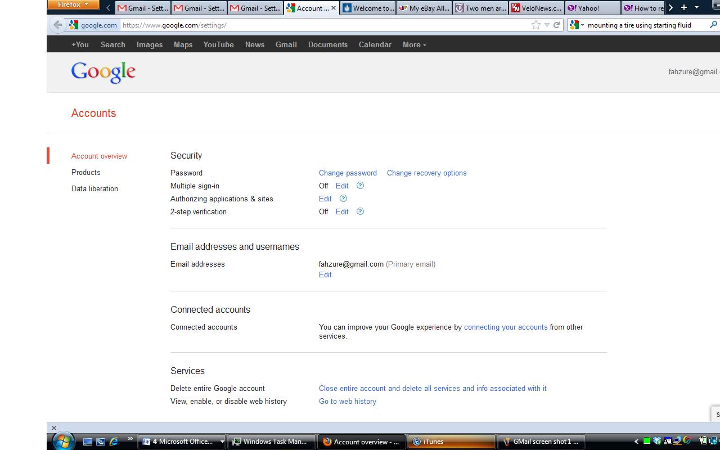Launch Internet Explorer from quick launch
The height and width of the screenshot is (450, 720).
pos(114,442)
